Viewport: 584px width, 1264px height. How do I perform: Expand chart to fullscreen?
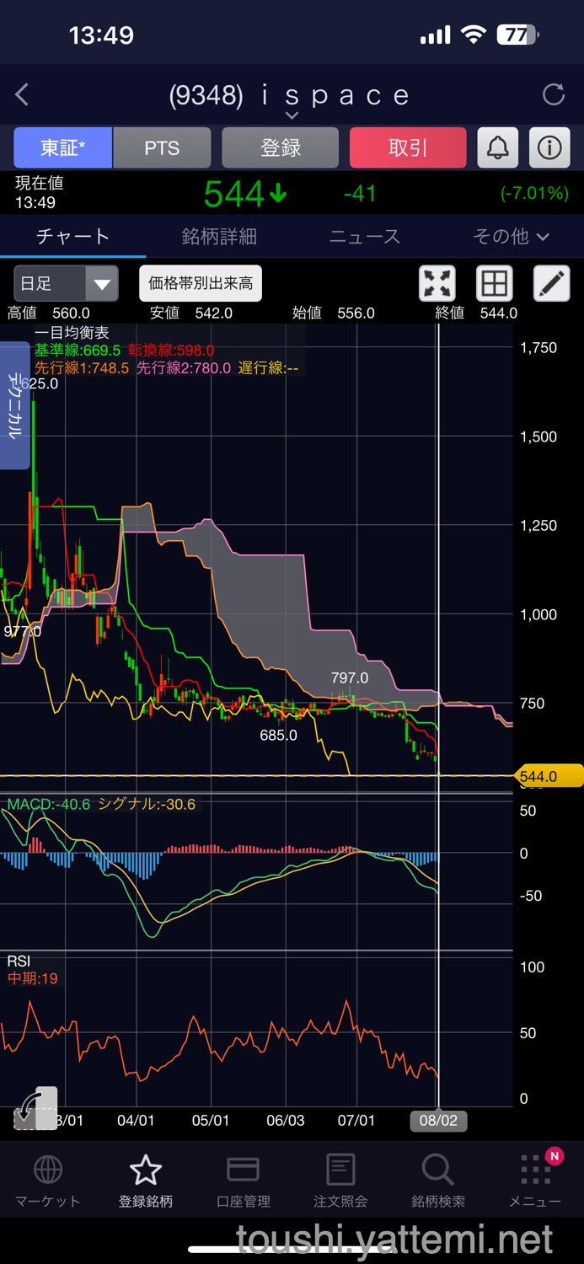coord(437,284)
